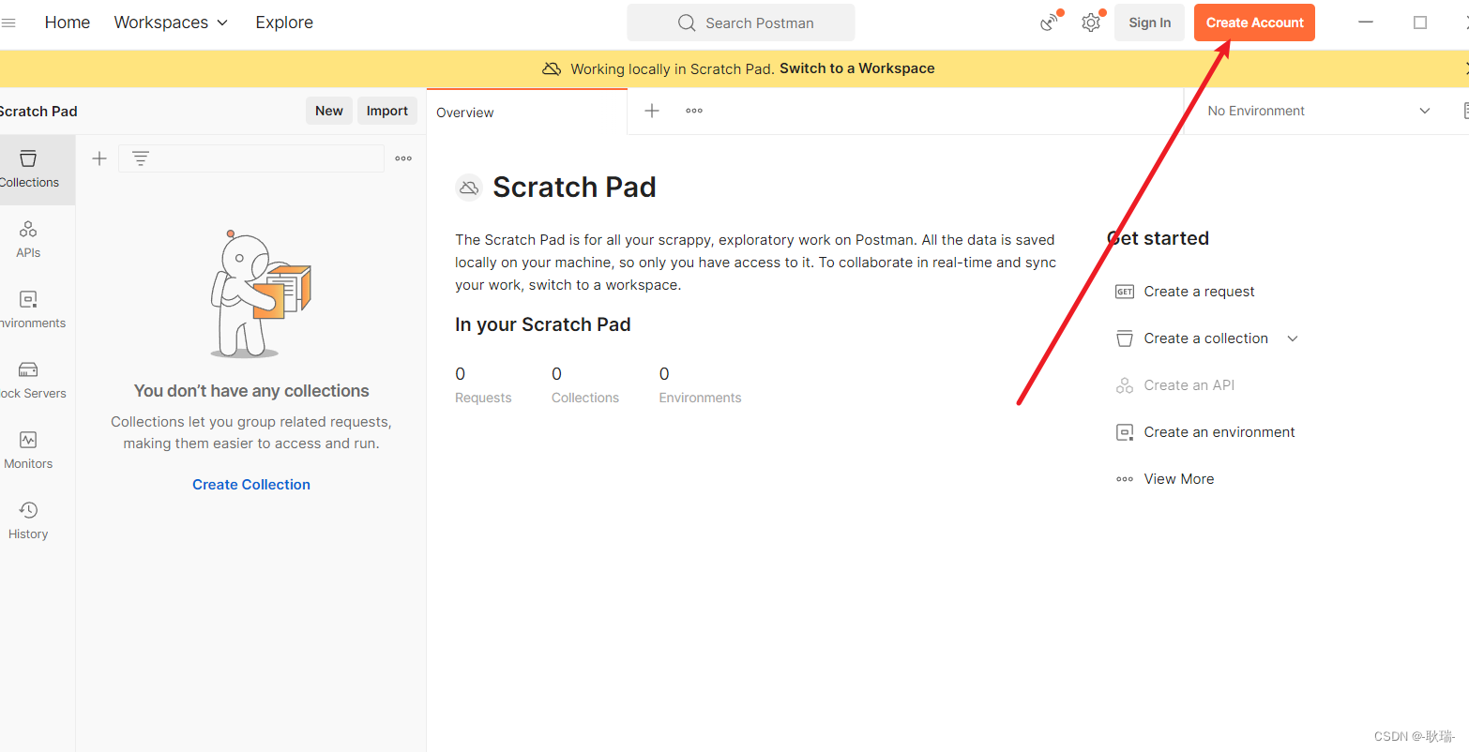Select the Mock Servers sidebar icon
Image resolution: width=1469 pixels, height=752 pixels.
point(28,381)
